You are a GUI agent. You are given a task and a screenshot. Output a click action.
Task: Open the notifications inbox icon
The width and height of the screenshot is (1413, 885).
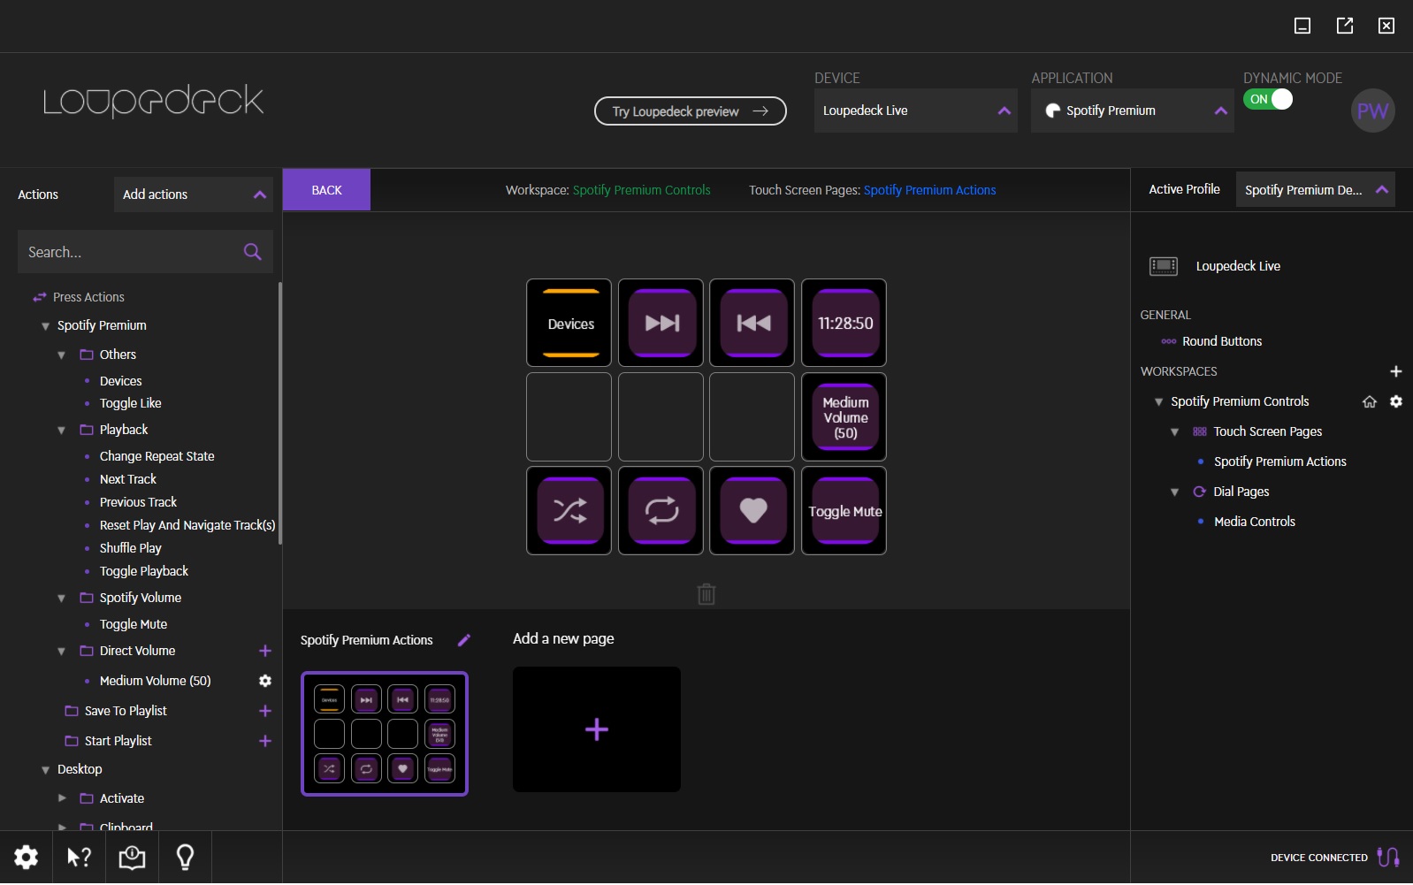[132, 857]
